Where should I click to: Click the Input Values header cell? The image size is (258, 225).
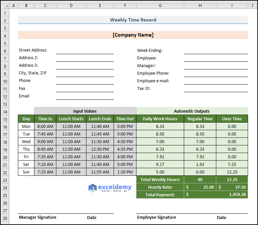85,111
